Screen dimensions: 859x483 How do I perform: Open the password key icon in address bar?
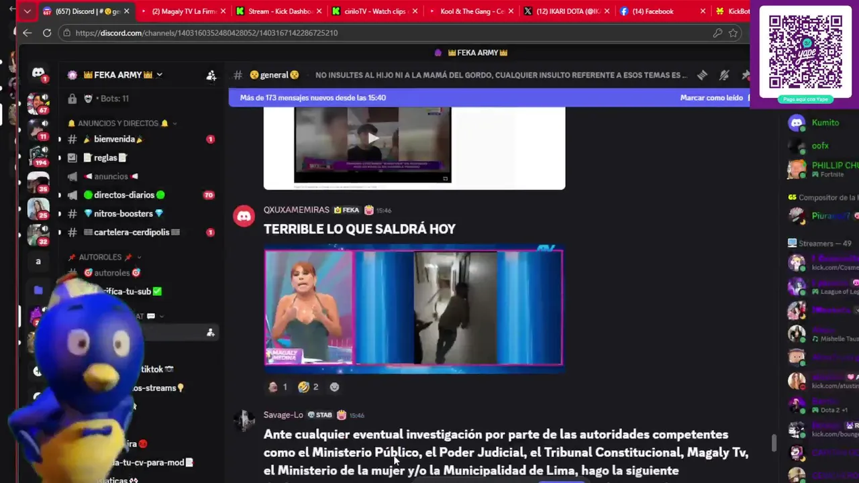click(717, 32)
